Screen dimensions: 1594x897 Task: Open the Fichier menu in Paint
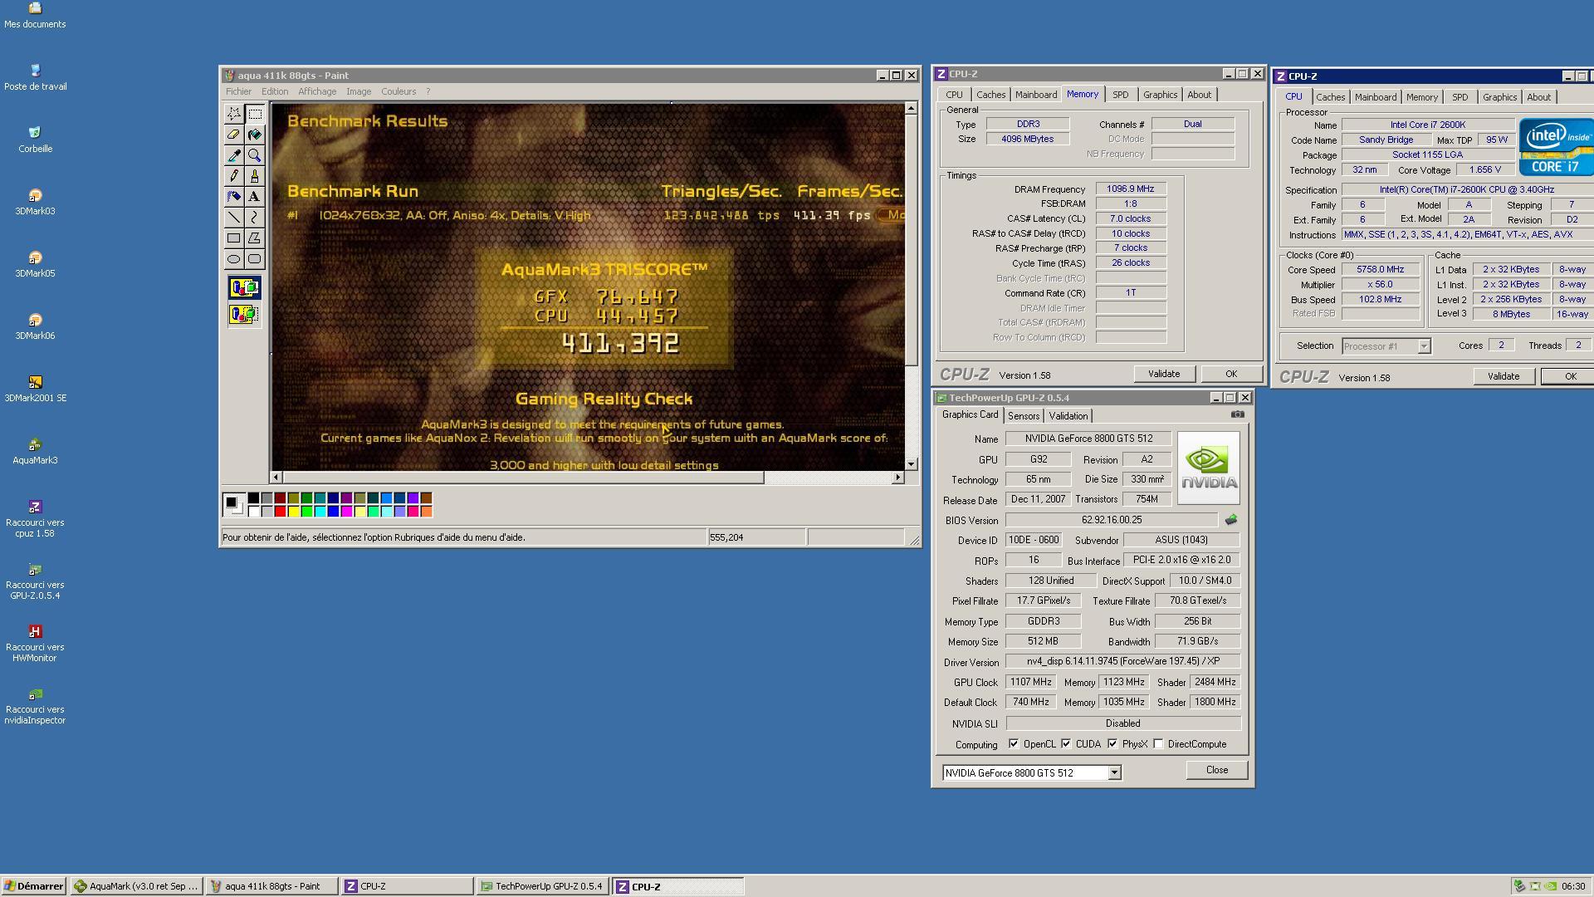(x=238, y=91)
